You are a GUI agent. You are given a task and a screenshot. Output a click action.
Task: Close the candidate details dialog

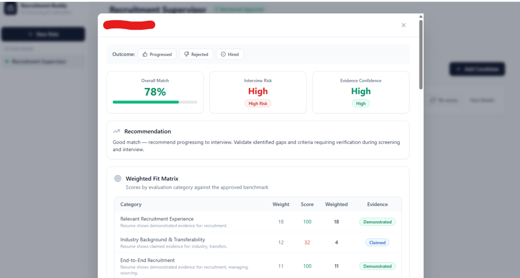coord(403,25)
